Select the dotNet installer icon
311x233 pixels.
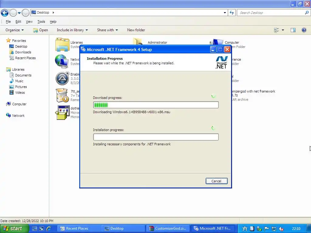coord(62,112)
